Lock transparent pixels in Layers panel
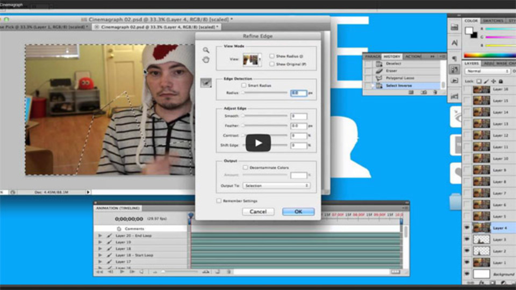Screen dimensions: 516x290 [x=479, y=81]
